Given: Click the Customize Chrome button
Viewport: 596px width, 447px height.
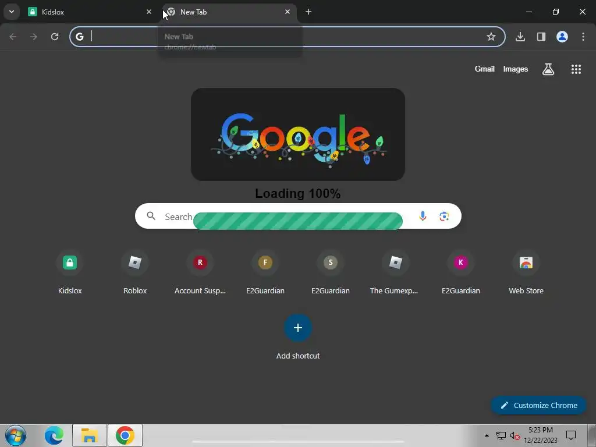Looking at the screenshot, I should pyautogui.click(x=538, y=405).
